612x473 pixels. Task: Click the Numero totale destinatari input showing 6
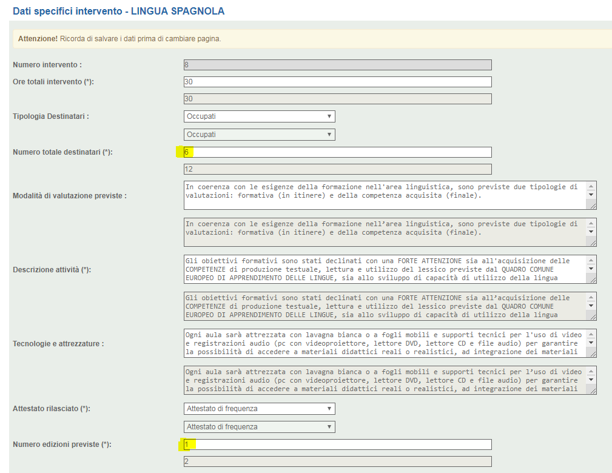pos(337,152)
